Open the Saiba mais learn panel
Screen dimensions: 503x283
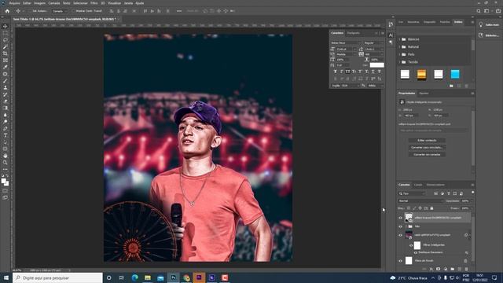[488, 24]
